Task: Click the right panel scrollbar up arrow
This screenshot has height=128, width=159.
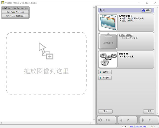Action: 157,7
